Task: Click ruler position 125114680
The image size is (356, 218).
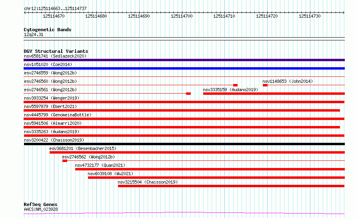Action: click(96, 16)
